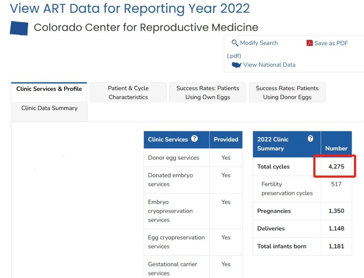The image size is (364, 278).
Task: Click Gestational carrier services row label
Action: coord(172,269)
